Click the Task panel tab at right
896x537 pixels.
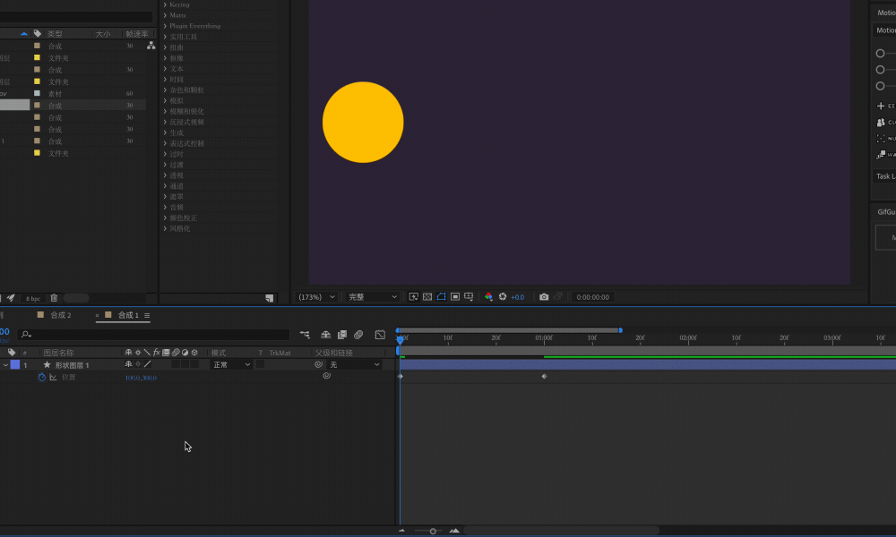885,175
